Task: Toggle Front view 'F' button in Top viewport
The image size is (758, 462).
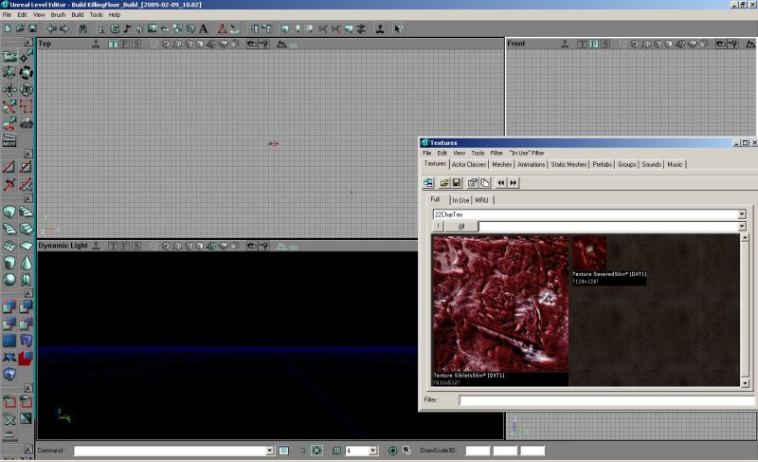Action: [x=125, y=44]
